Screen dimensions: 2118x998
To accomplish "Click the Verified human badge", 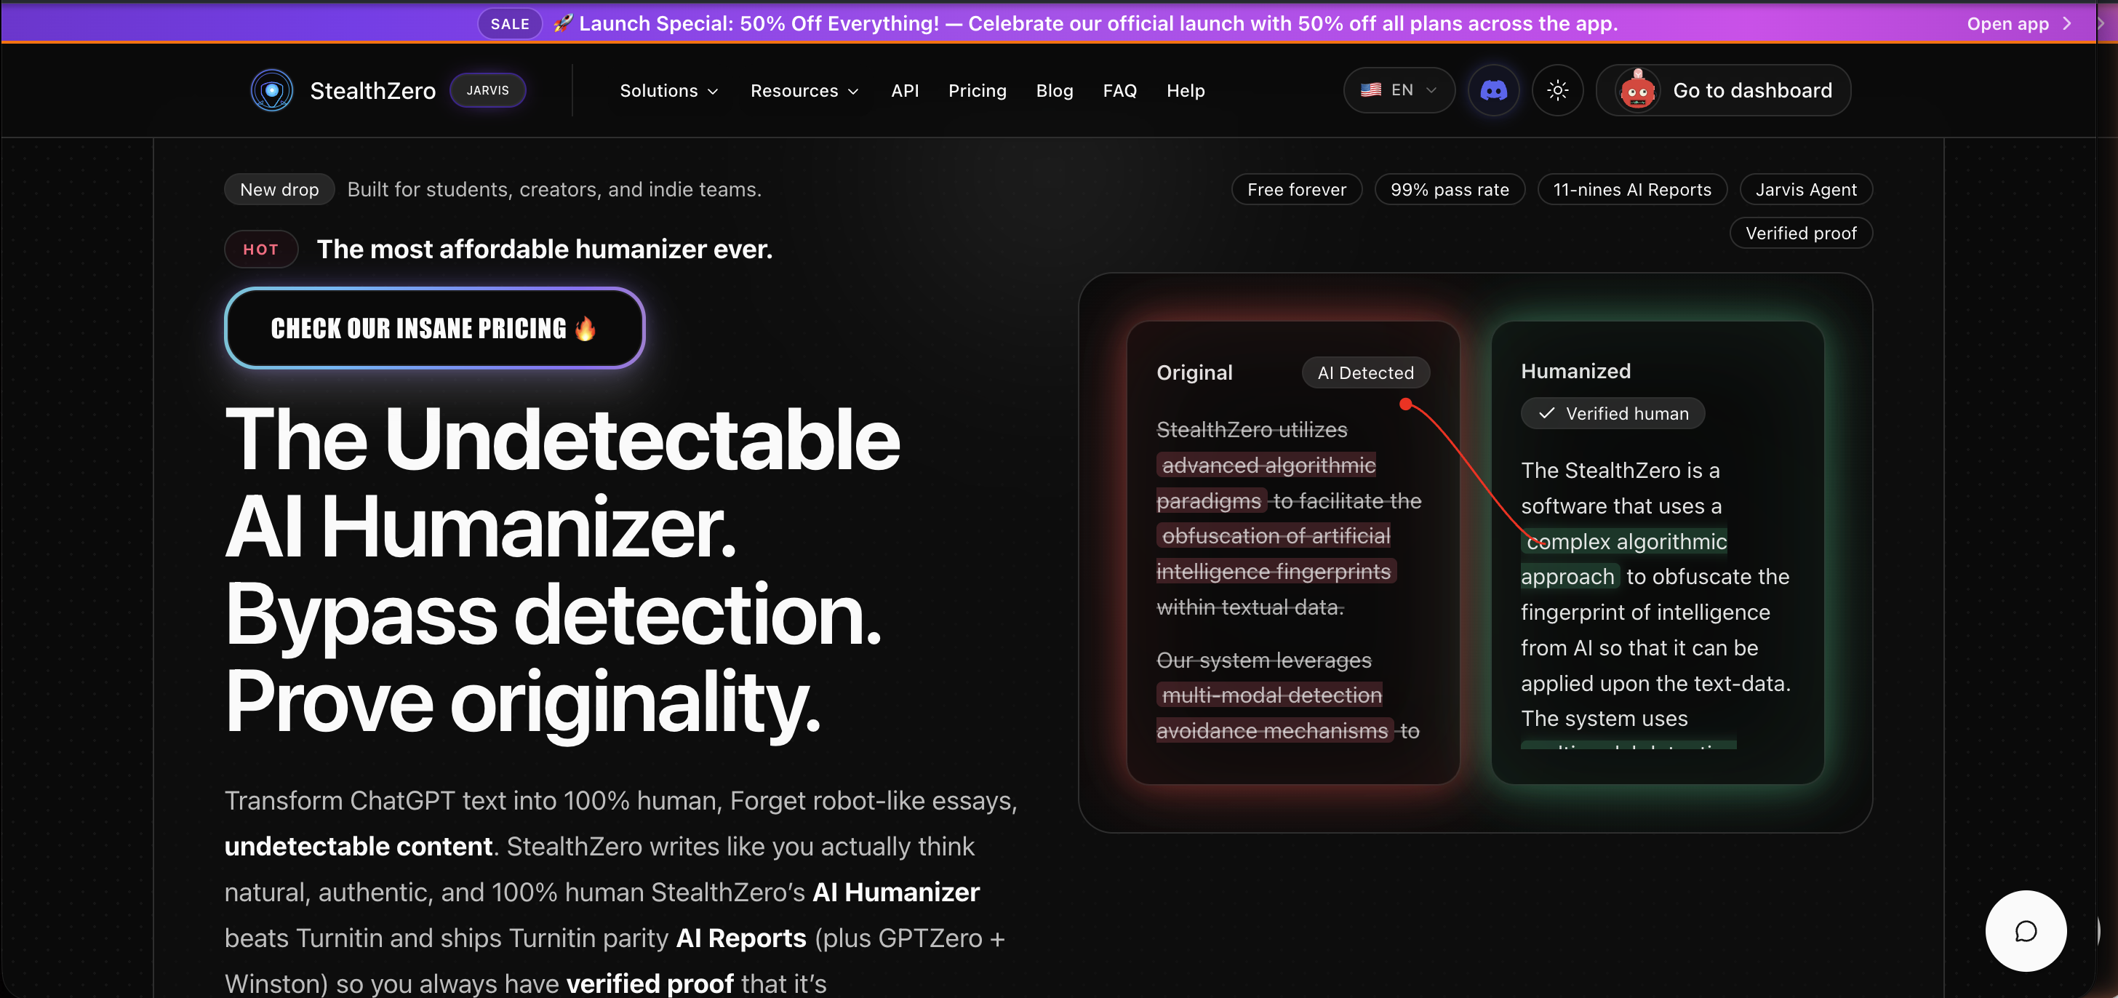I will click(x=1613, y=413).
